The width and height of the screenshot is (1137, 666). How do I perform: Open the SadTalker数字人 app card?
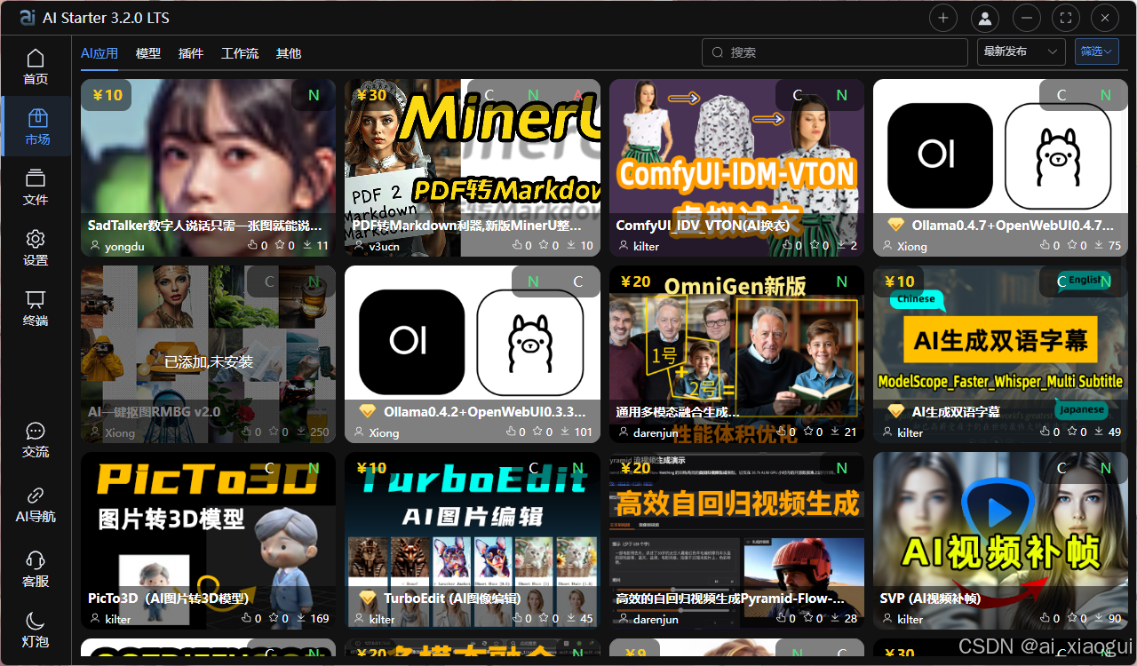pos(208,168)
